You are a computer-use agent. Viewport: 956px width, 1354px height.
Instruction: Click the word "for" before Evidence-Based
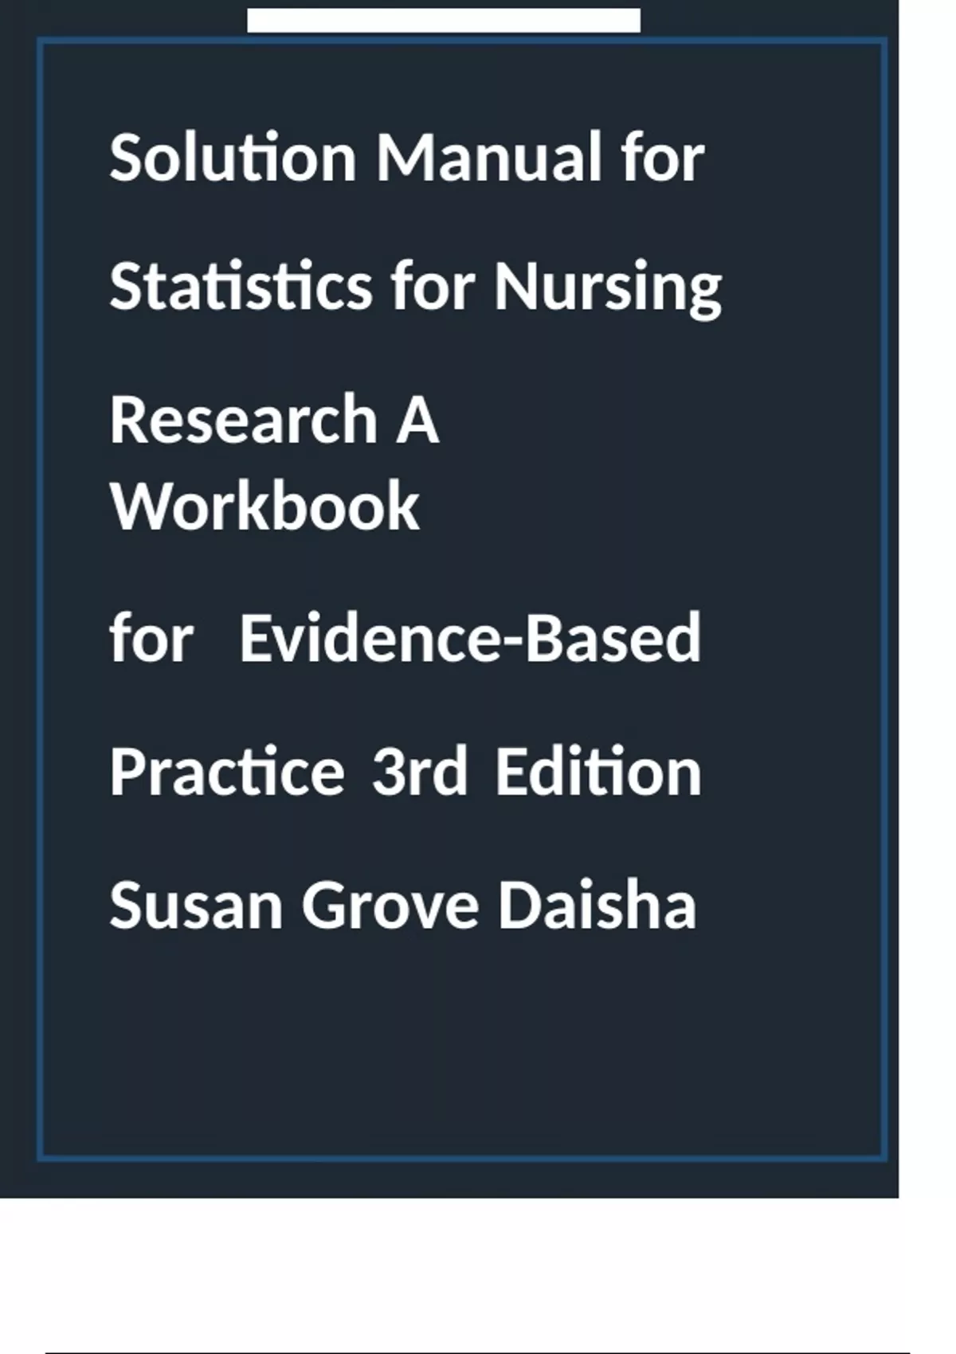click(x=151, y=638)
